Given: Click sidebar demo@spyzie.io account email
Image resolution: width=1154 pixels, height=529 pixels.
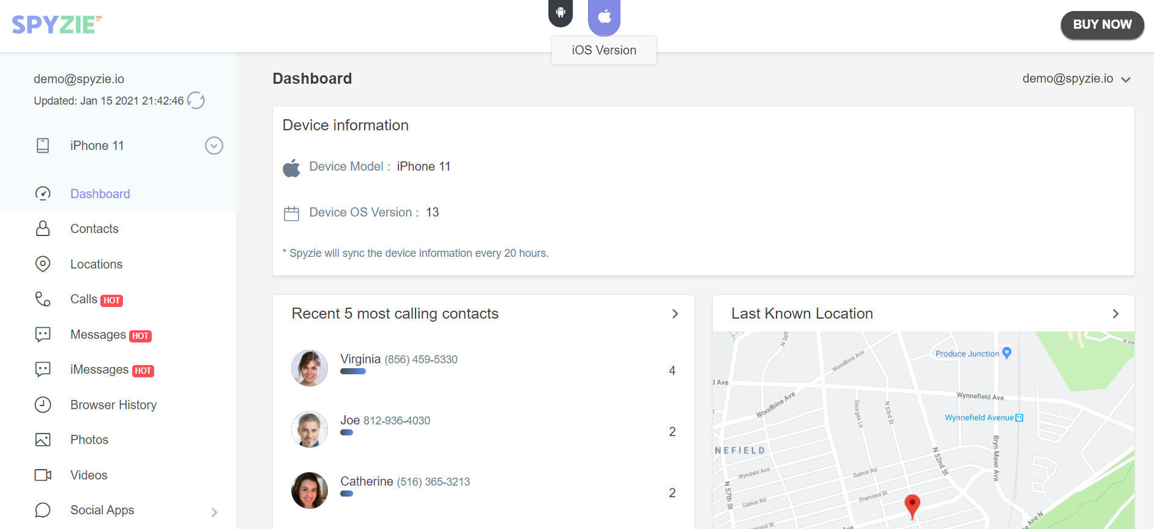Looking at the screenshot, I should pos(79,79).
